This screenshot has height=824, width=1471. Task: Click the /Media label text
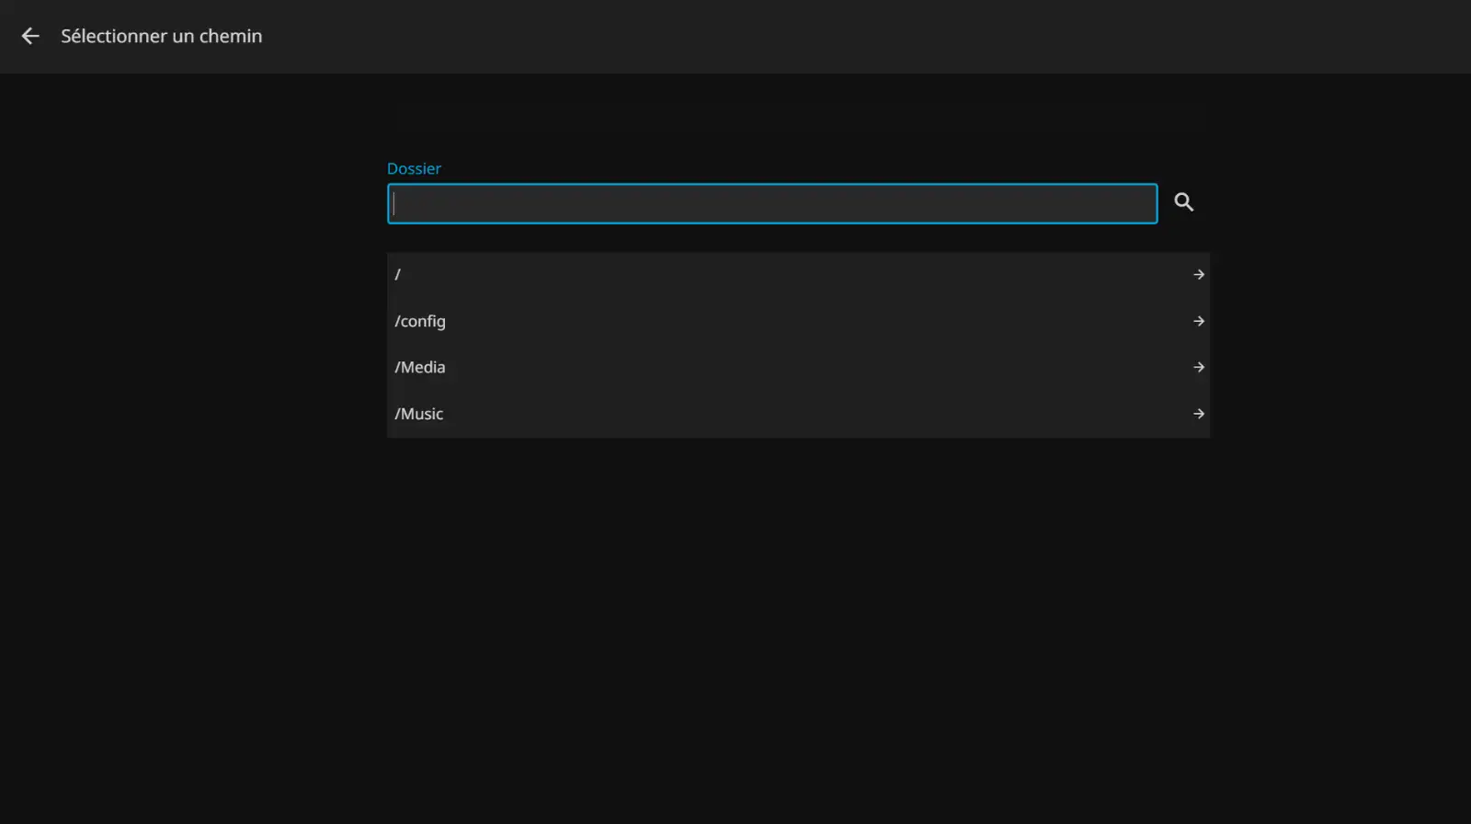click(x=420, y=367)
